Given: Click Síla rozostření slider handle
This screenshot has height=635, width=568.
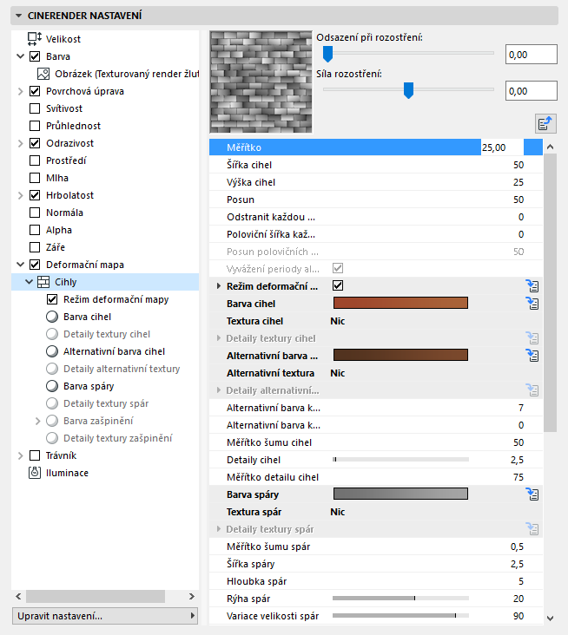Looking at the screenshot, I should [x=408, y=90].
